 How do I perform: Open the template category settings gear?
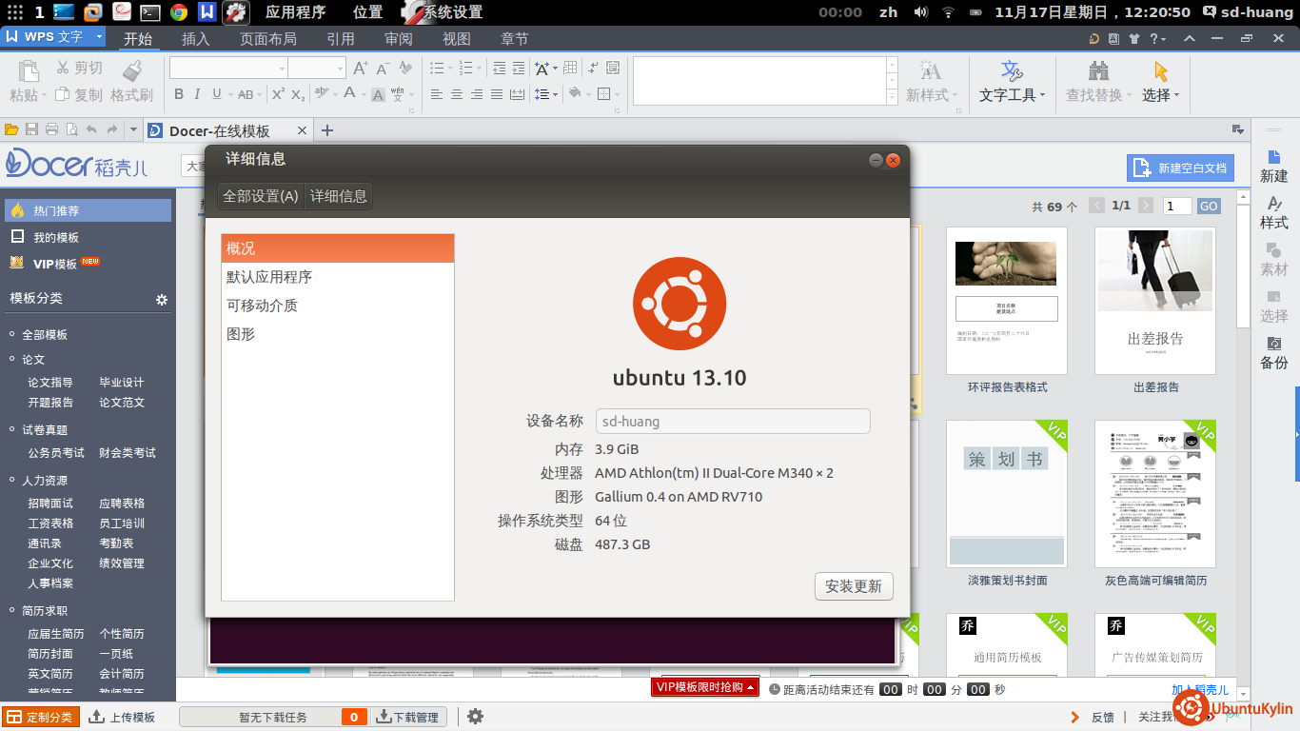click(x=162, y=300)
